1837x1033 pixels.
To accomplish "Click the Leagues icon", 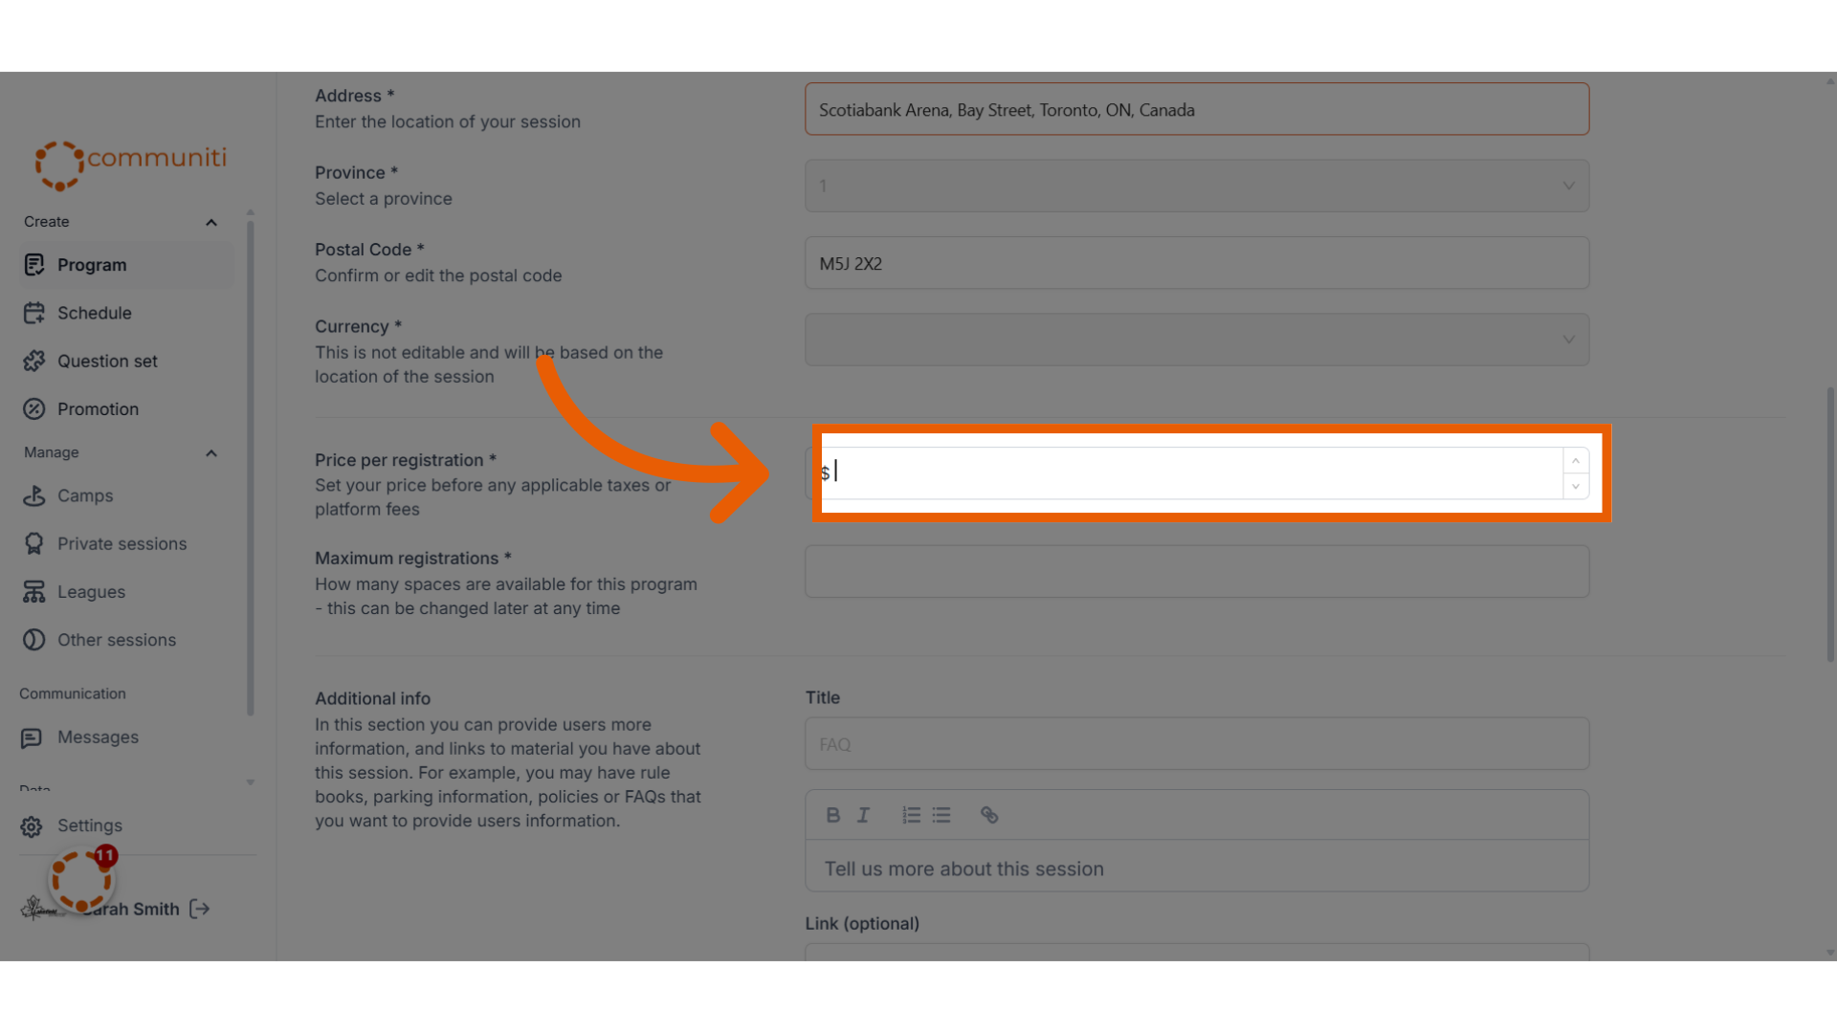I will tap(34, 592).
